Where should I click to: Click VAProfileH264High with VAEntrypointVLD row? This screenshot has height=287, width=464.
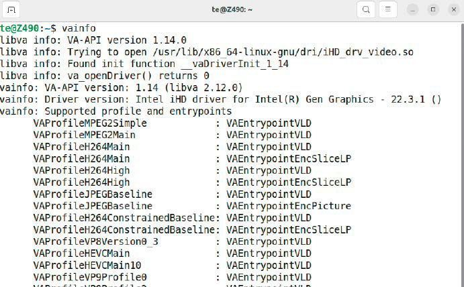tap(172, 170)
